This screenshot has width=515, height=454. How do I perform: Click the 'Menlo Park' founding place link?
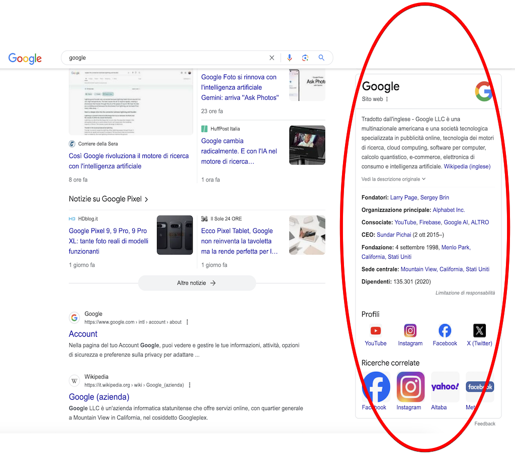[x=456, y=247]
